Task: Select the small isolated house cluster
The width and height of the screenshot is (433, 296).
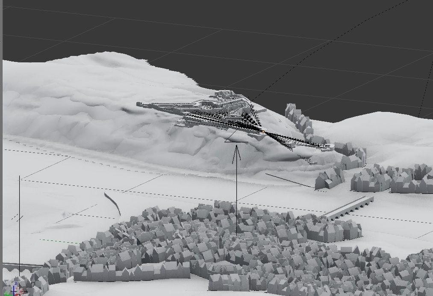Action: tap(330, 178)
